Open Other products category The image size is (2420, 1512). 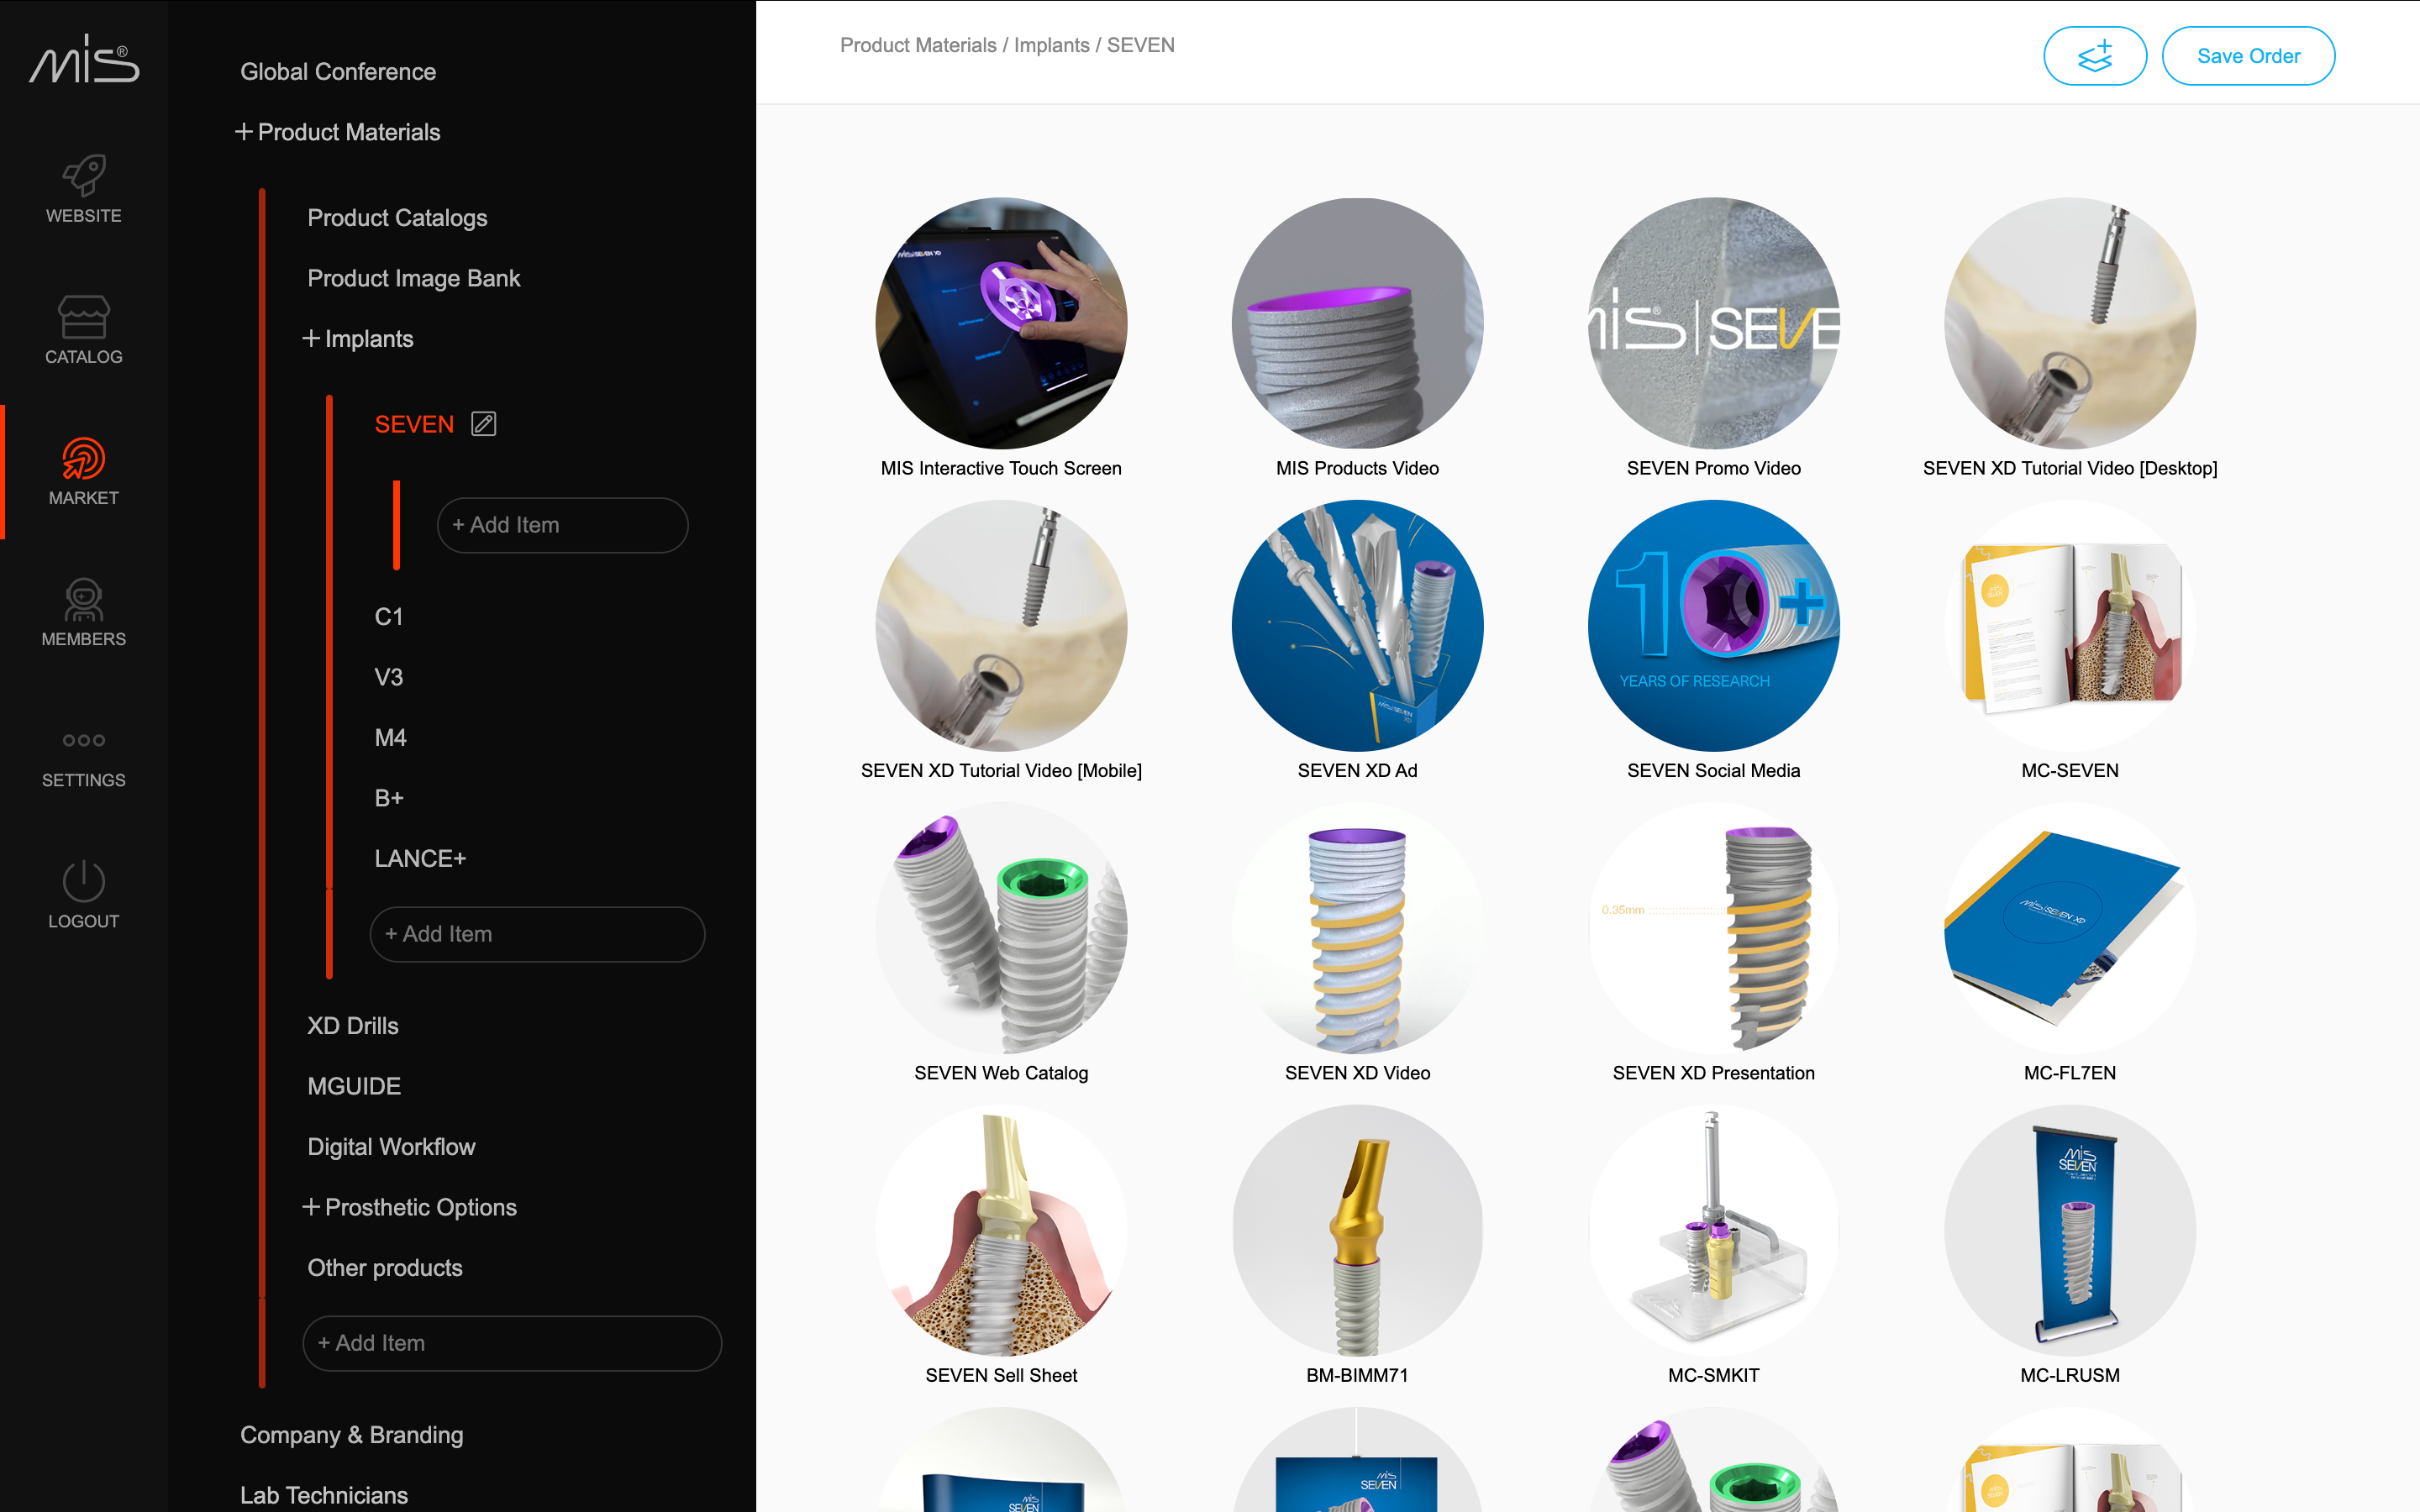click(x=385, y=1268)
